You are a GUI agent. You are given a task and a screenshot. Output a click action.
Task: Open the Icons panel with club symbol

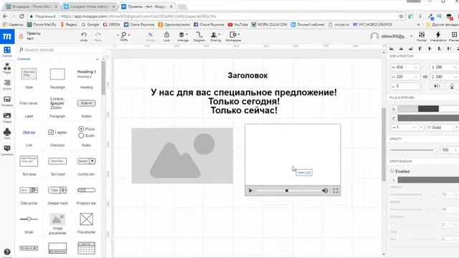7,134
